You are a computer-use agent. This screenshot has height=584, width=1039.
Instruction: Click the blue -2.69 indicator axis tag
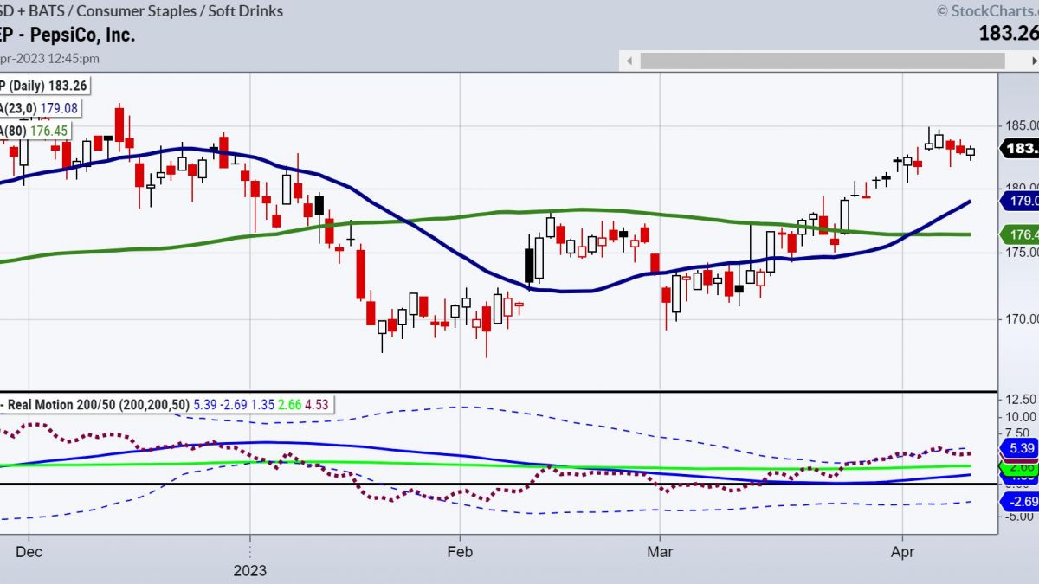coord(1020,502)
